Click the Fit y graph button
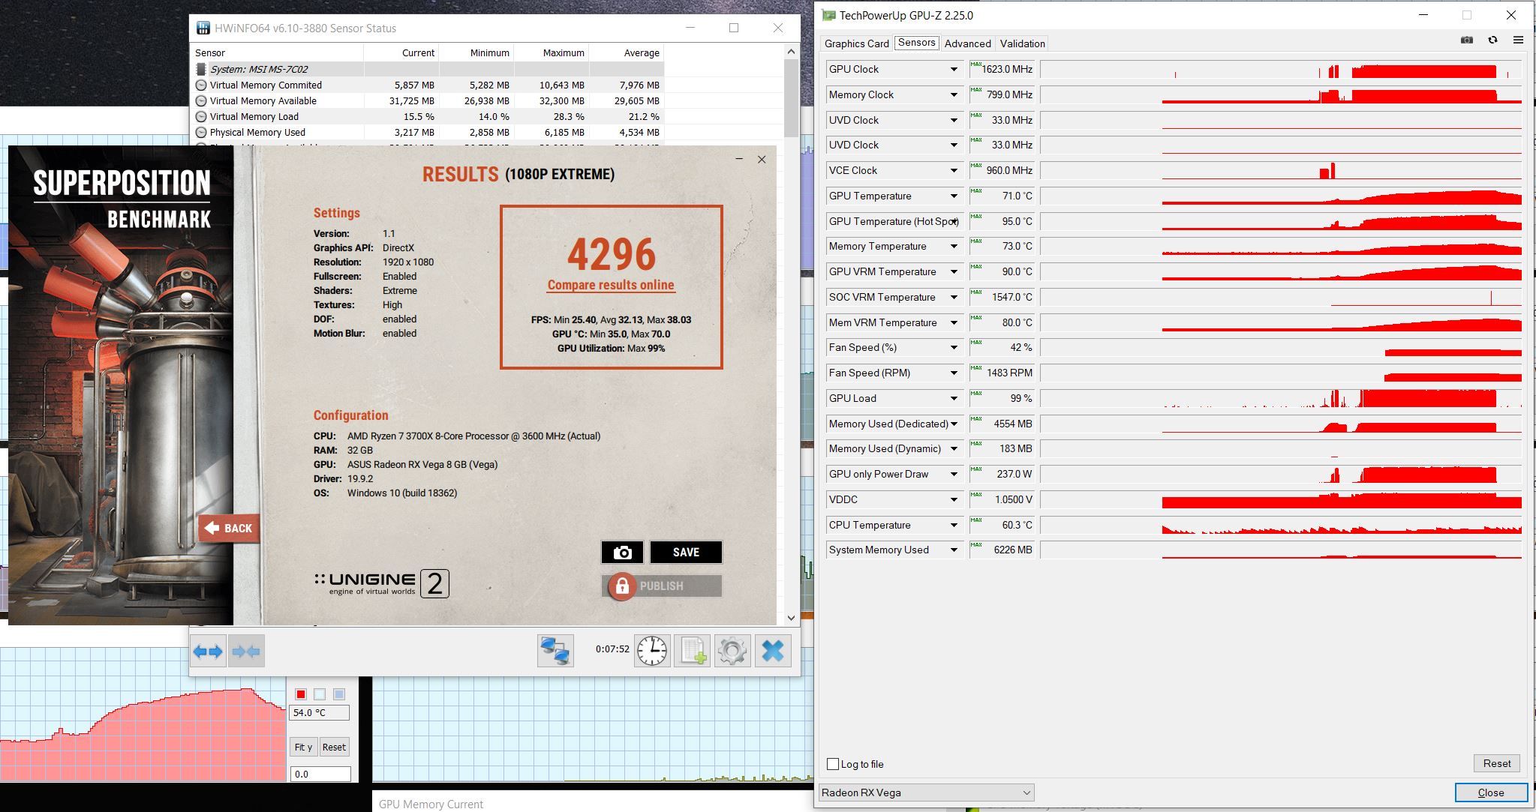 [303, 747]
